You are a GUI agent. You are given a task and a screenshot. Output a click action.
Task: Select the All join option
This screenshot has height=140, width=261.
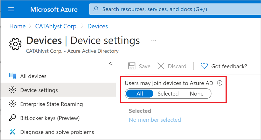point(140,94)
